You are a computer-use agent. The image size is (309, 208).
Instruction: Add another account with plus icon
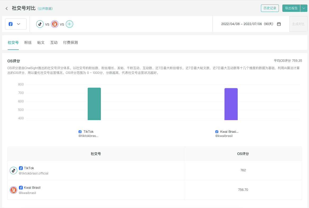[x=69, y=24]
